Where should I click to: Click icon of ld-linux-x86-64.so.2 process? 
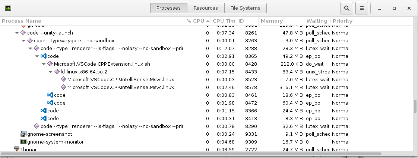coord(57,72)
